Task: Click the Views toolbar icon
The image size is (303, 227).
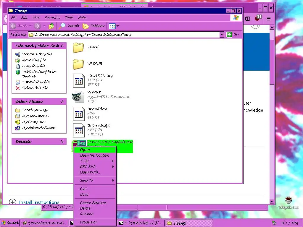Action: [x=112, y=26]
